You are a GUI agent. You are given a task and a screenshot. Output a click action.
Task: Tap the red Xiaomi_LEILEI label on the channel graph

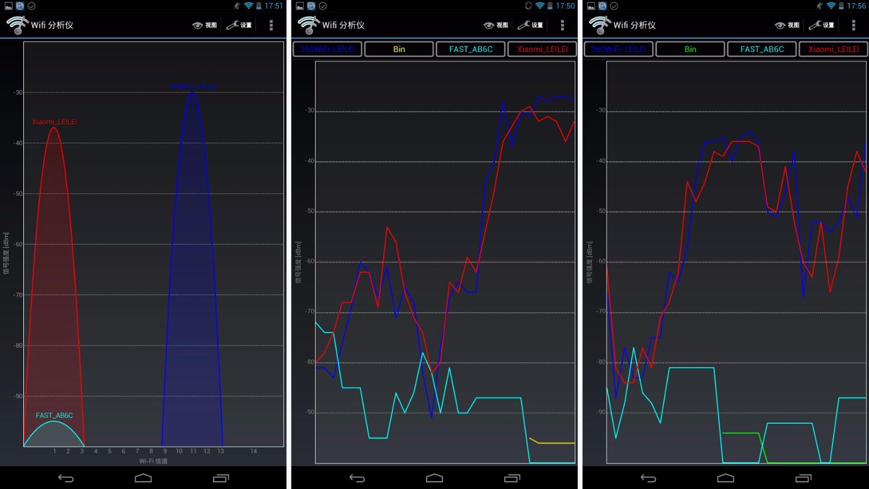pos(54,122)
